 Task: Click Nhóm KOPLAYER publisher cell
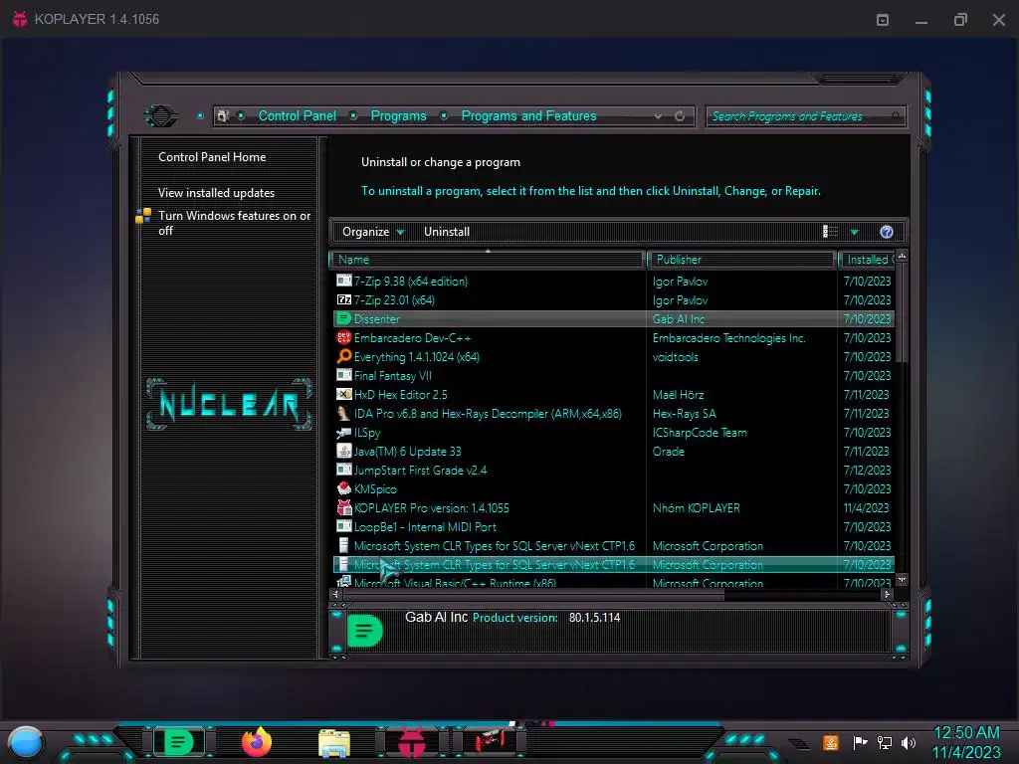click(696, 508)
